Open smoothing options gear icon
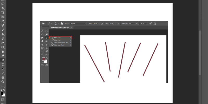 point(138,23)
